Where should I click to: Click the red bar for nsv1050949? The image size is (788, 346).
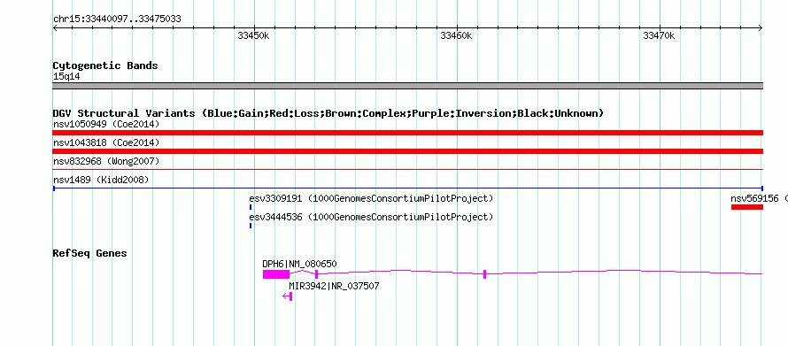pyautogui.click(x=407, y=133)
